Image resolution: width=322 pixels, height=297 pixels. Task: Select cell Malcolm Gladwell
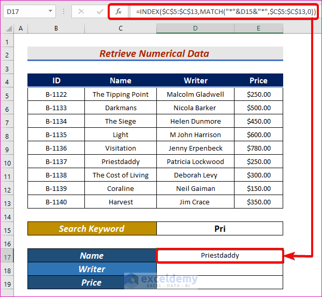[195, 94]
